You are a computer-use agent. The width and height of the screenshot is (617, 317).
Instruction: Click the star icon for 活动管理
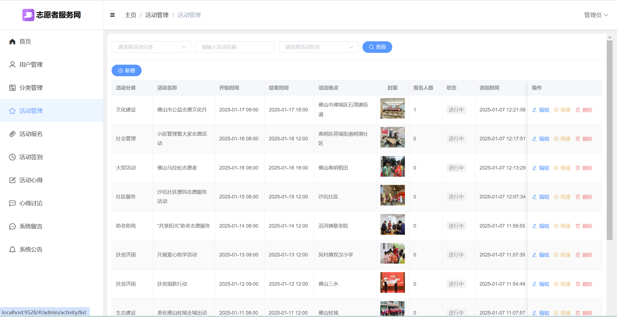[x=12, y=111]
